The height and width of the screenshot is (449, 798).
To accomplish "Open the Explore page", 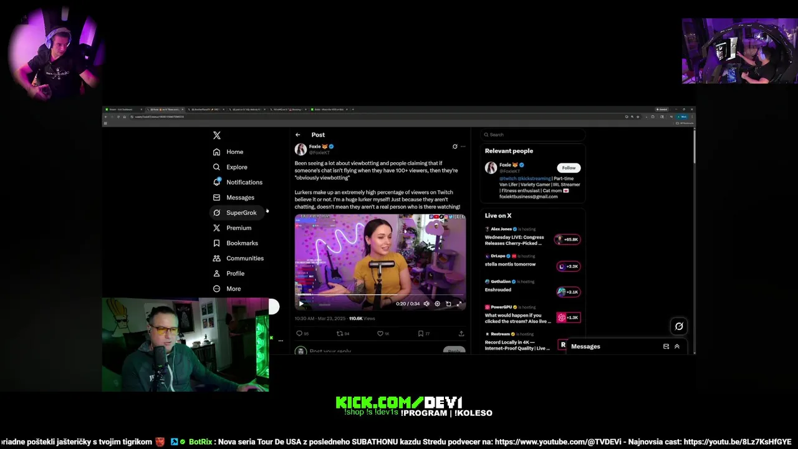I will [x=230, y=167].
